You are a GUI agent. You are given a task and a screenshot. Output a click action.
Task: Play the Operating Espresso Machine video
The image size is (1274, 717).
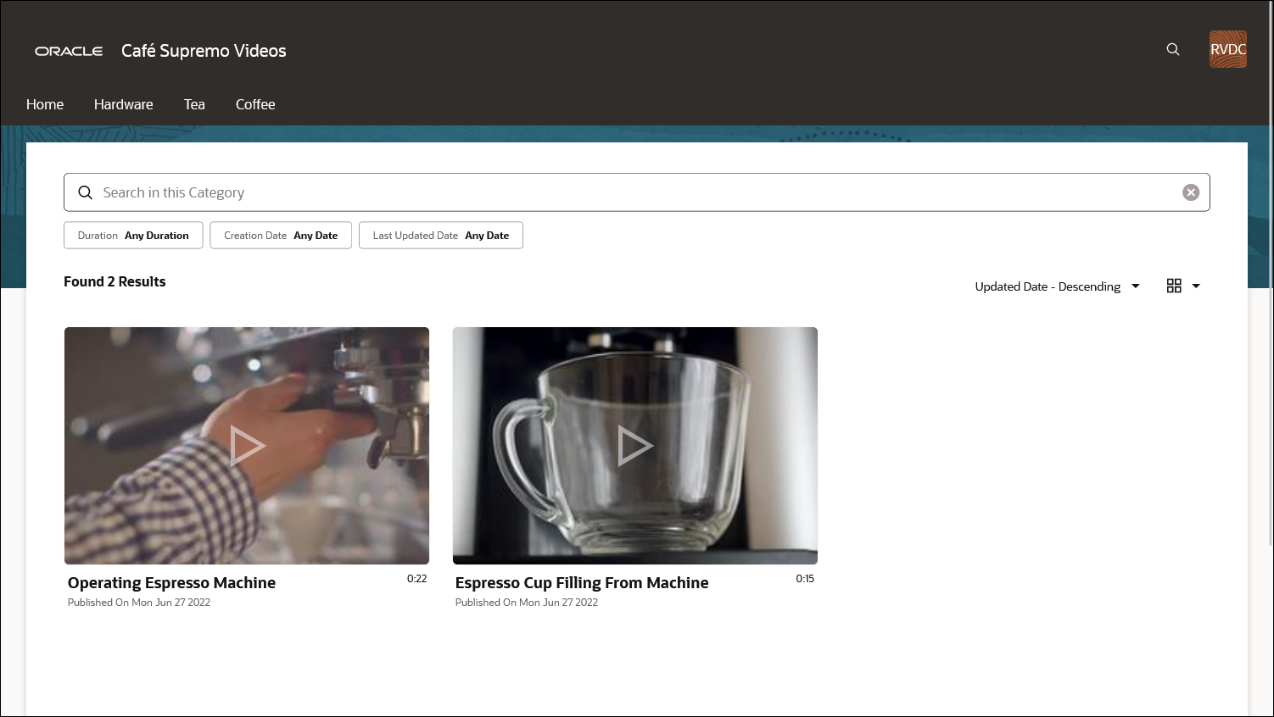pos(247,445)
